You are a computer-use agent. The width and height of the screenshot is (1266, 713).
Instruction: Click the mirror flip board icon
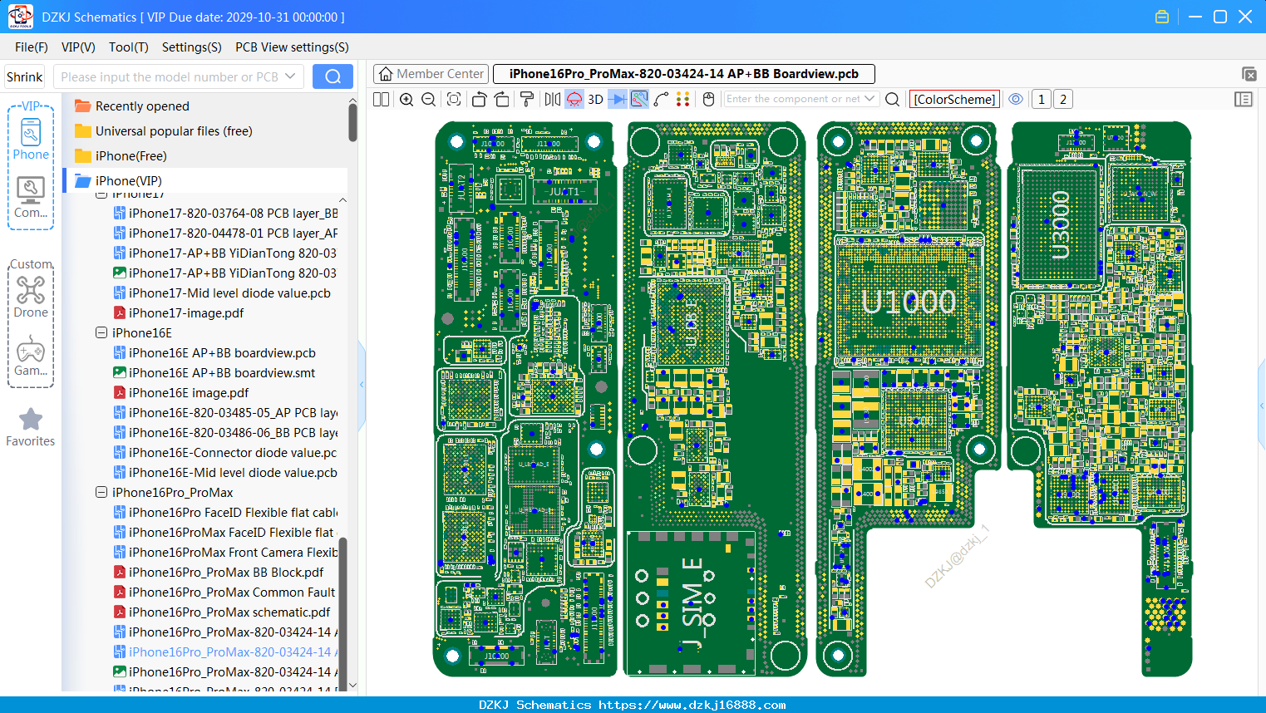[552, 100]
